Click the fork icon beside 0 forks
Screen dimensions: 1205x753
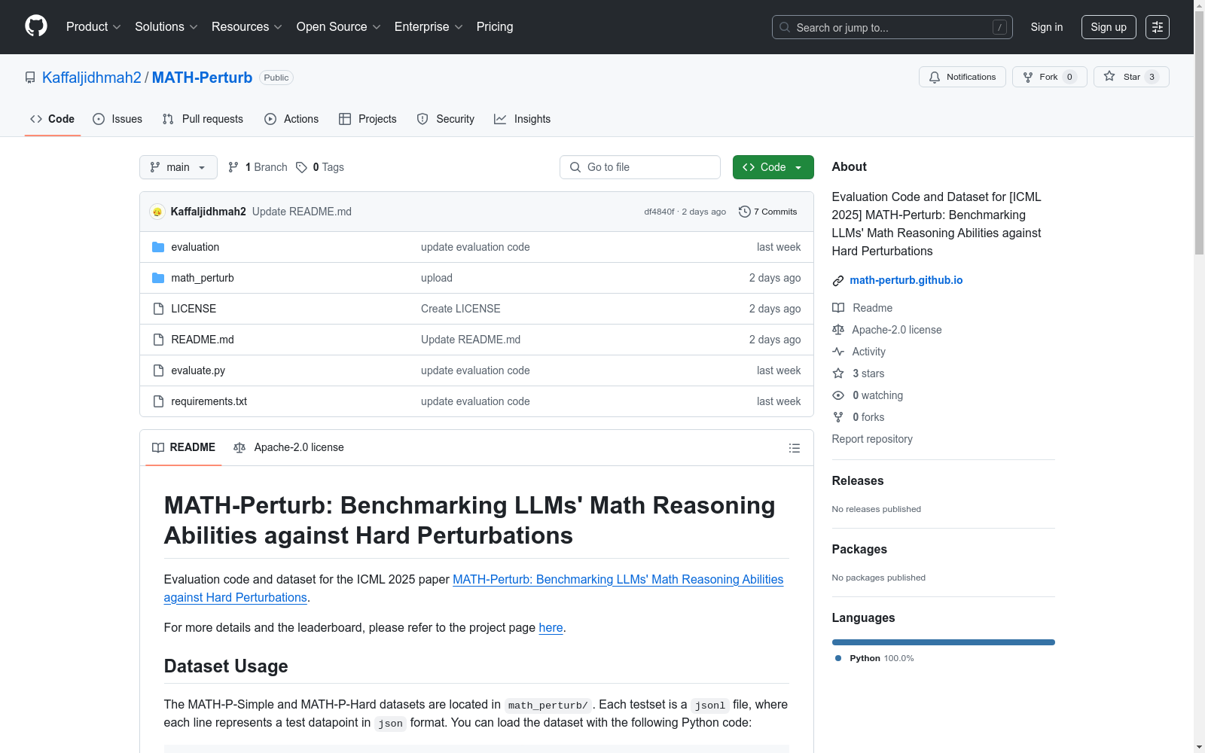point(838,417)
